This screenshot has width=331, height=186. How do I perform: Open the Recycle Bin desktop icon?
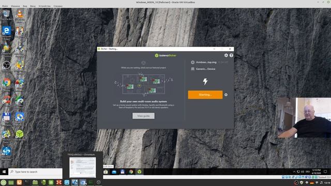6,14
